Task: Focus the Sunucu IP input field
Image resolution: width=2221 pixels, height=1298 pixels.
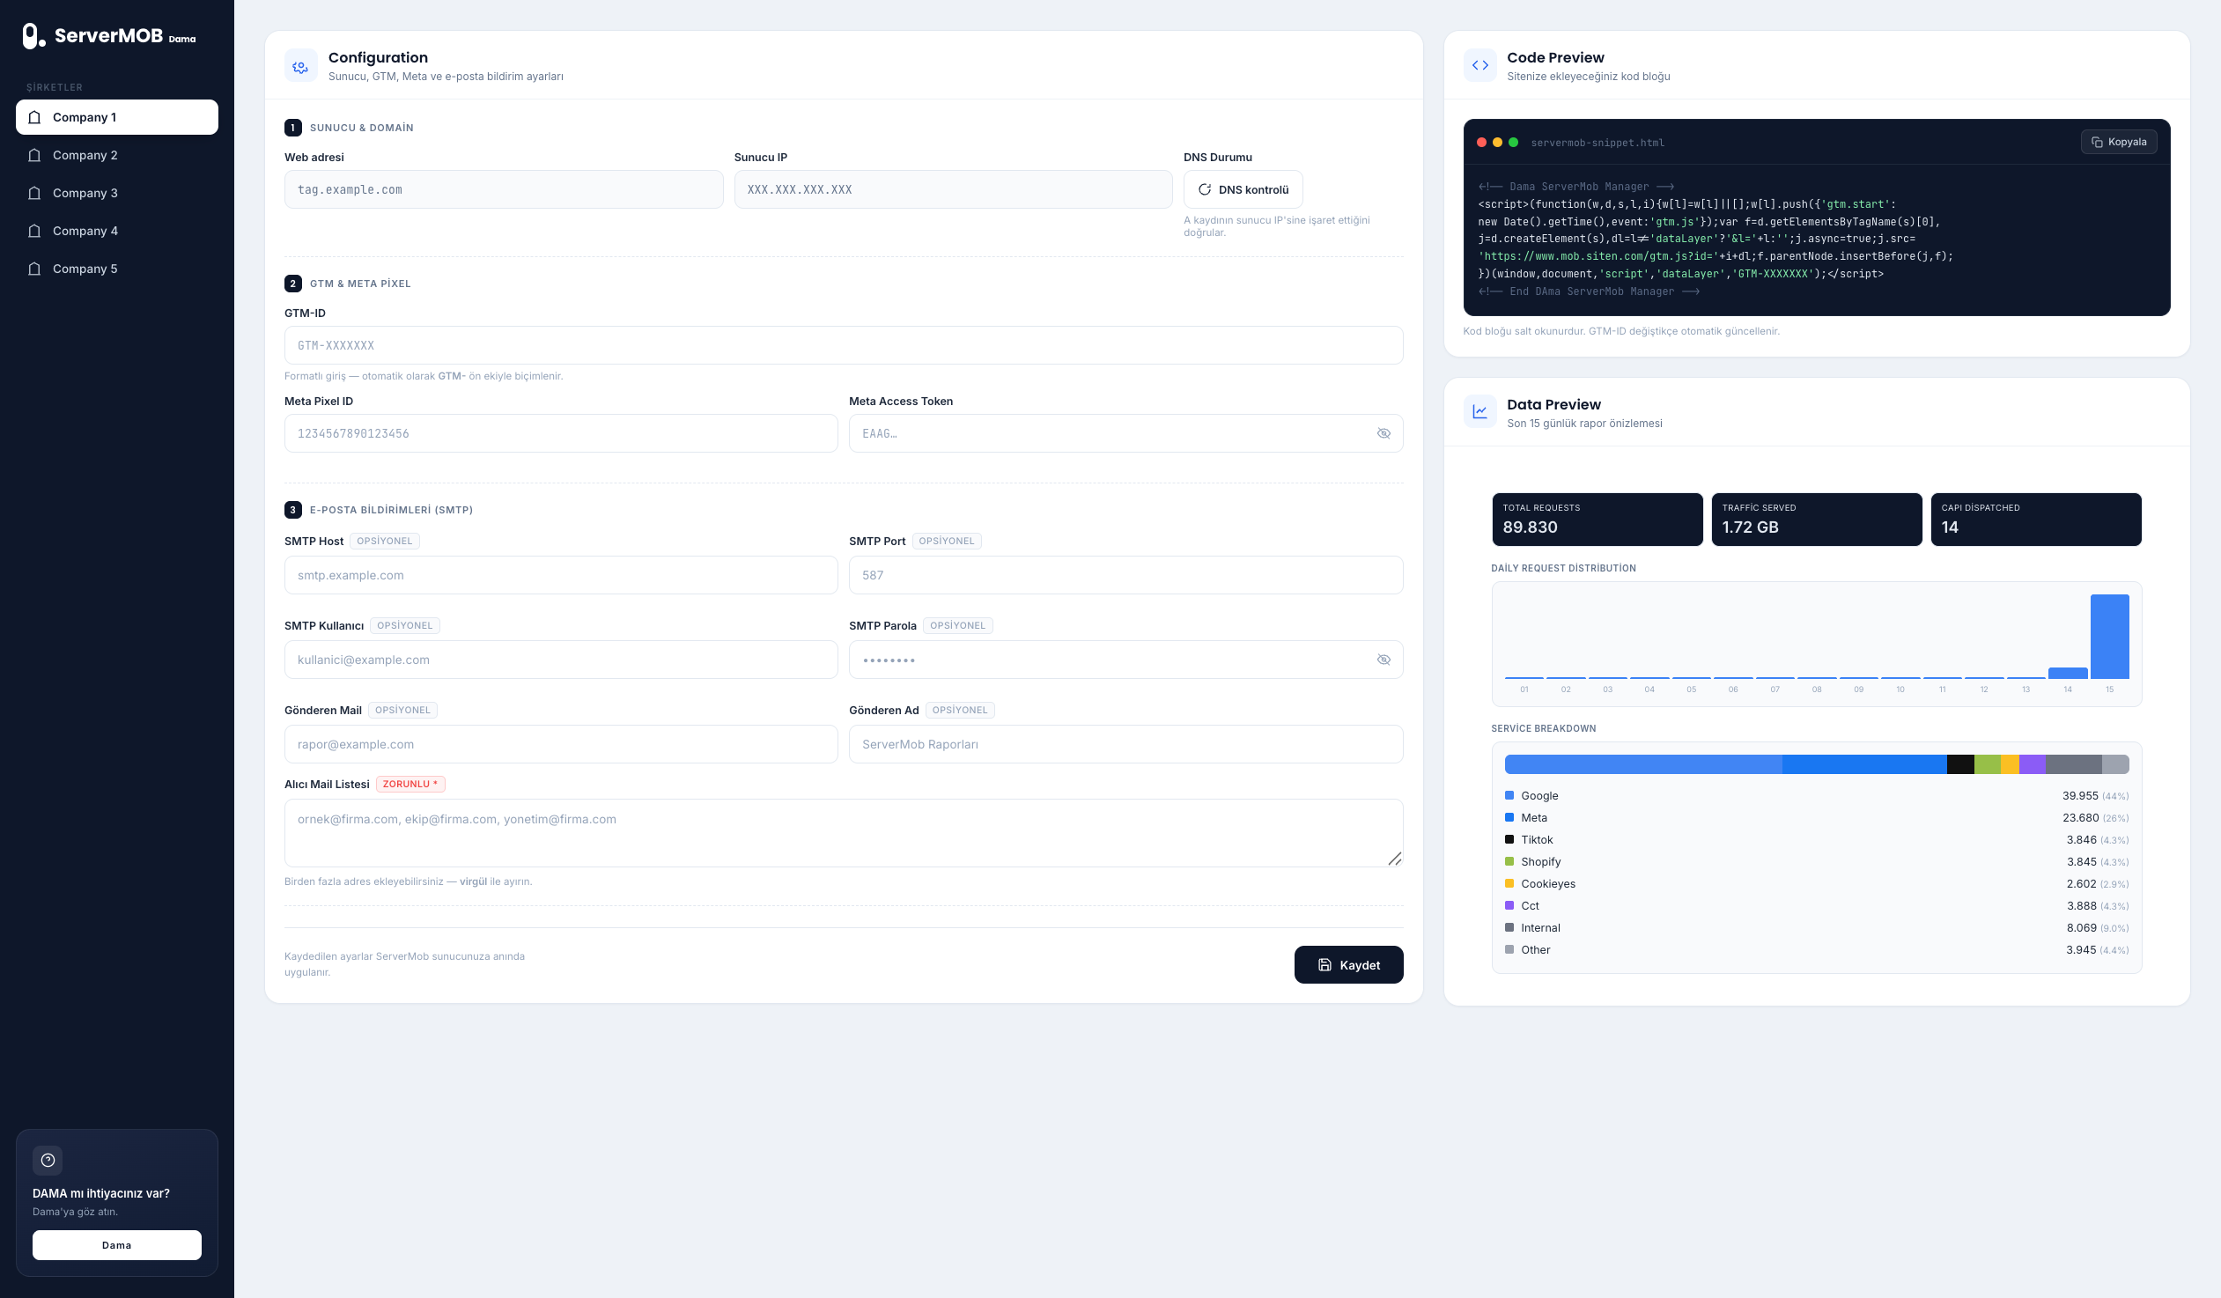Action: (x=953, y=189)
